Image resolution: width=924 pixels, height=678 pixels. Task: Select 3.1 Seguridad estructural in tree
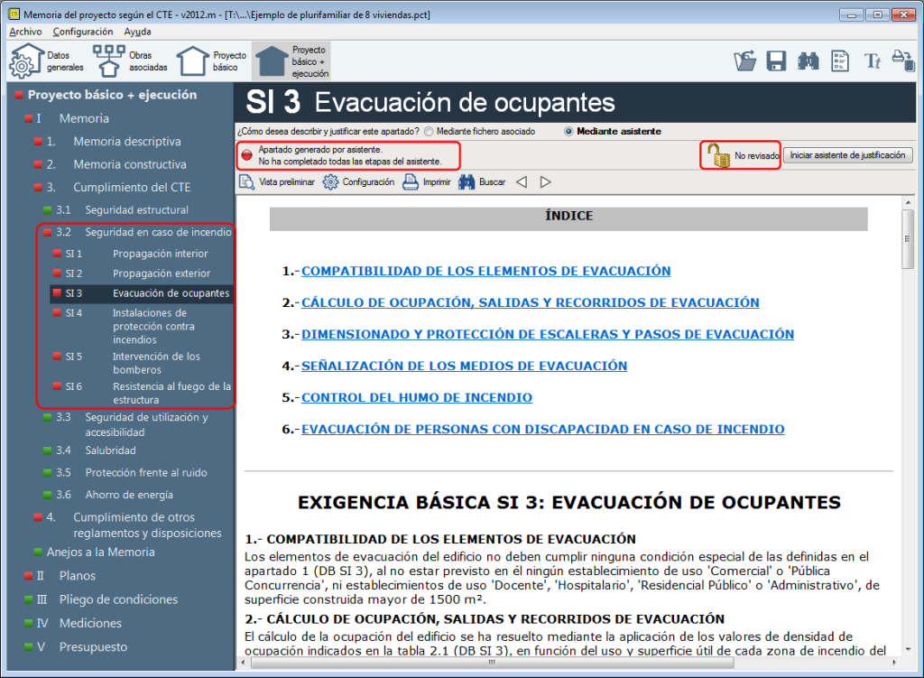click(x=136, y=209)
